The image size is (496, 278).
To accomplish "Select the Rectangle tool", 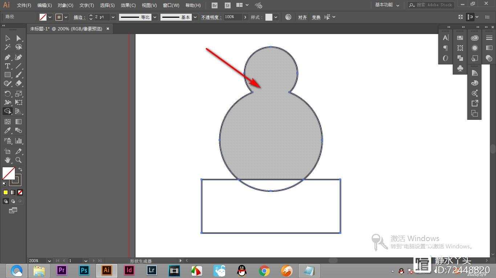I will tap(7, 75).
